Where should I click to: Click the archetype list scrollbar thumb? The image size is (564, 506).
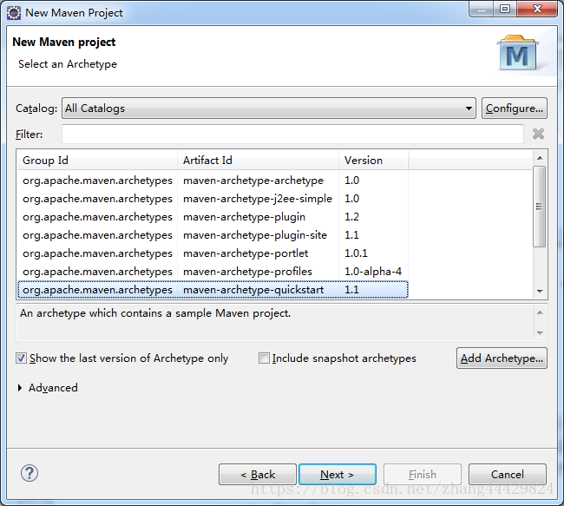pyautogui.click(x=539, y=207)
